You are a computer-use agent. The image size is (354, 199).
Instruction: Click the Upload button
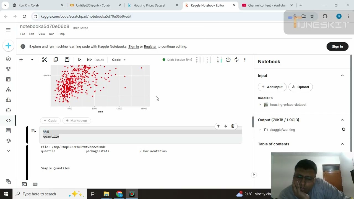tap(300, 87)
